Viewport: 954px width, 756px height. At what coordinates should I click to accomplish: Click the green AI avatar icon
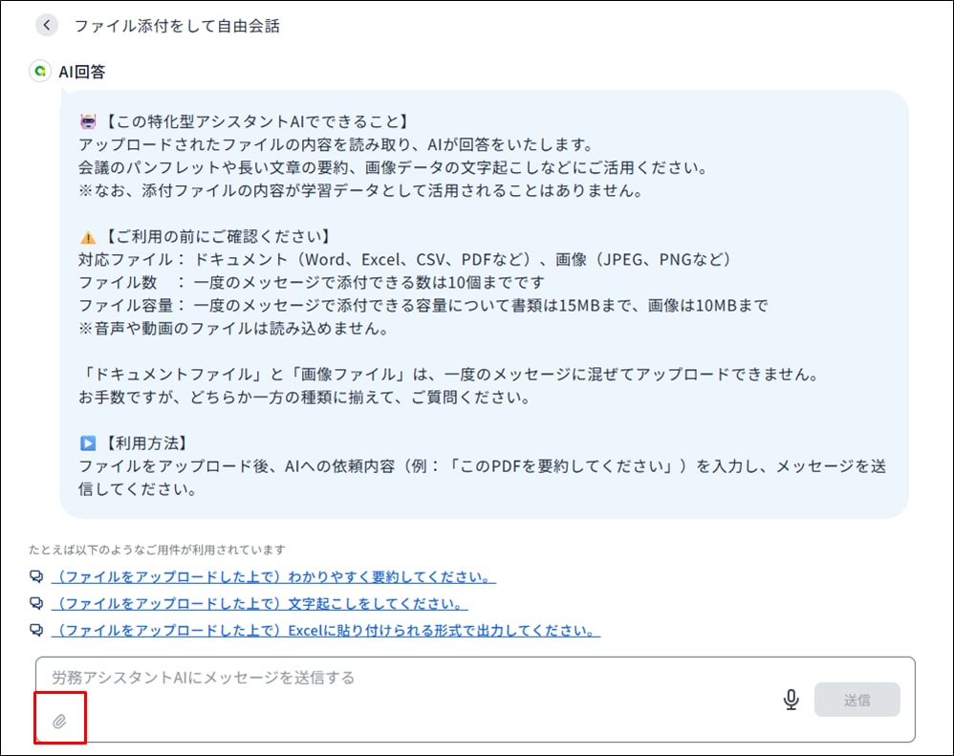(40, 72)
